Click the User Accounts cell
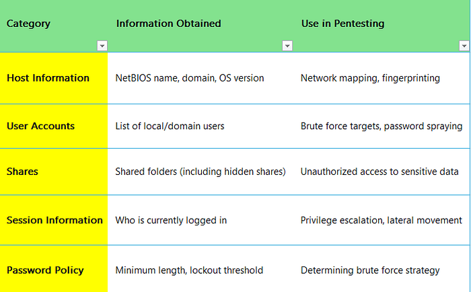The image size is (471, 292). tap(54, 126)
